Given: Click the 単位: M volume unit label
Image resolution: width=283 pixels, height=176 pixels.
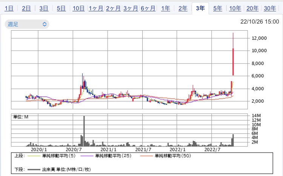Looking at the screenshot, I should (x=21, y=117).
